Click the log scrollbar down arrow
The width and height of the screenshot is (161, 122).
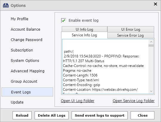tap(151, 91)
